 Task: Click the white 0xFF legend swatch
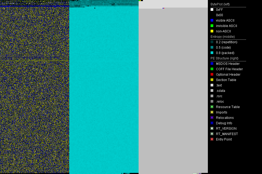tap(212, 10)
